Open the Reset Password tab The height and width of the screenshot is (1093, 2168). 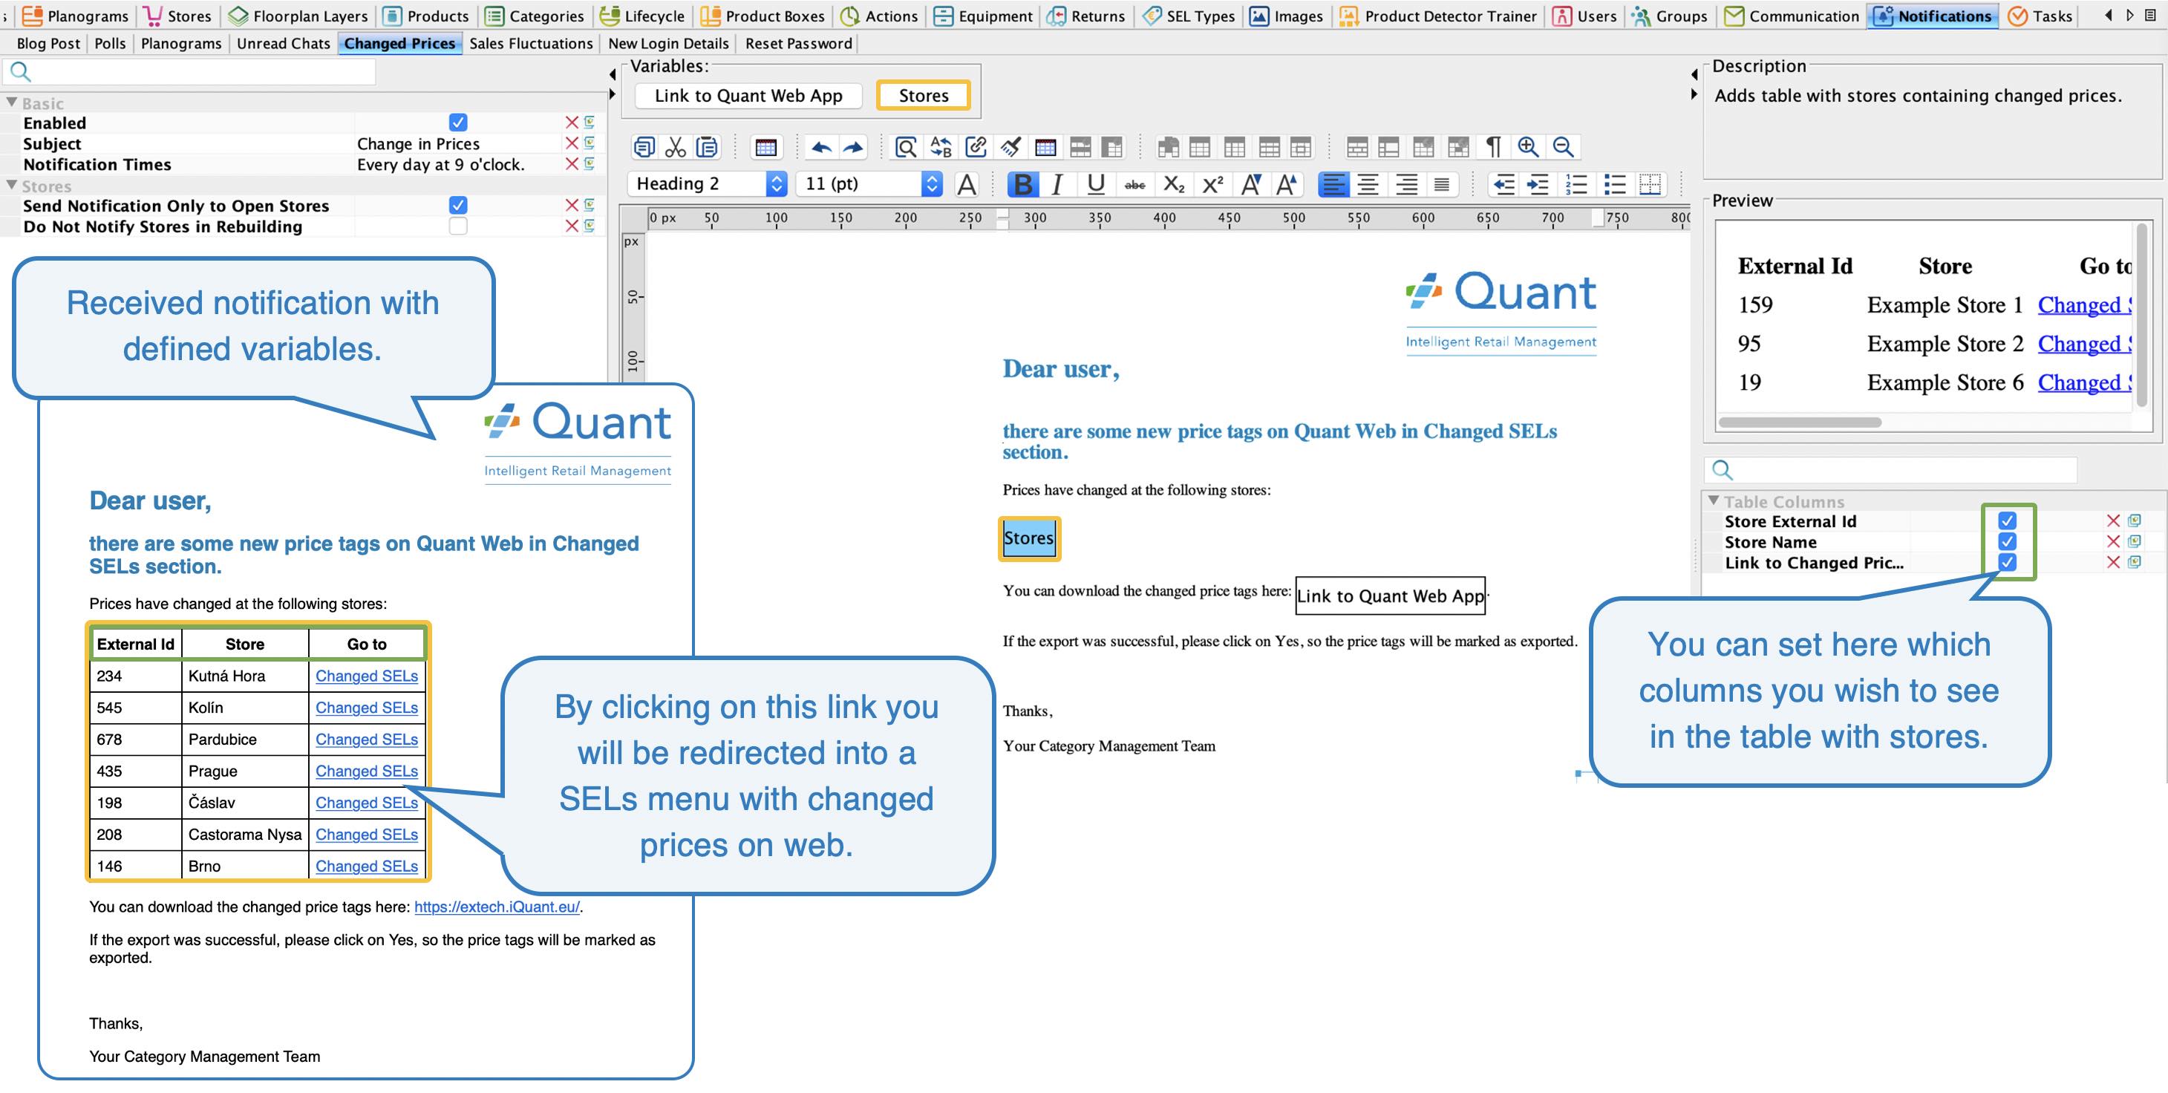point(799,44)
